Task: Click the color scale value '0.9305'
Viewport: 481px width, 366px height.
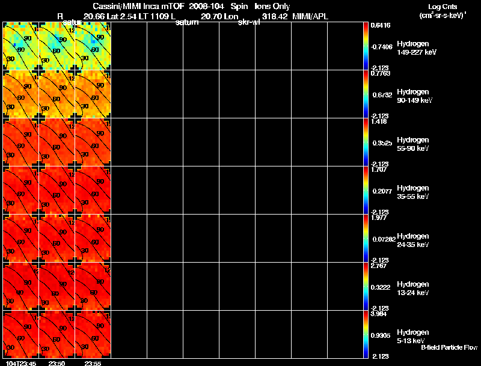Action: 381,336
